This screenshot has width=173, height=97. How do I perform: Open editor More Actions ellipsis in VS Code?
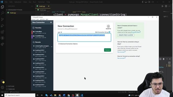[169, 6]
